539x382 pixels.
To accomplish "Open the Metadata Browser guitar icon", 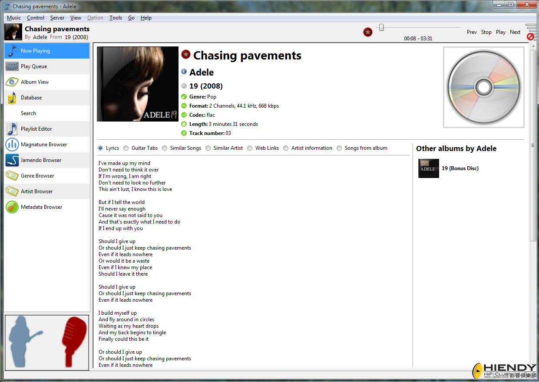I will tap(12, 207).
